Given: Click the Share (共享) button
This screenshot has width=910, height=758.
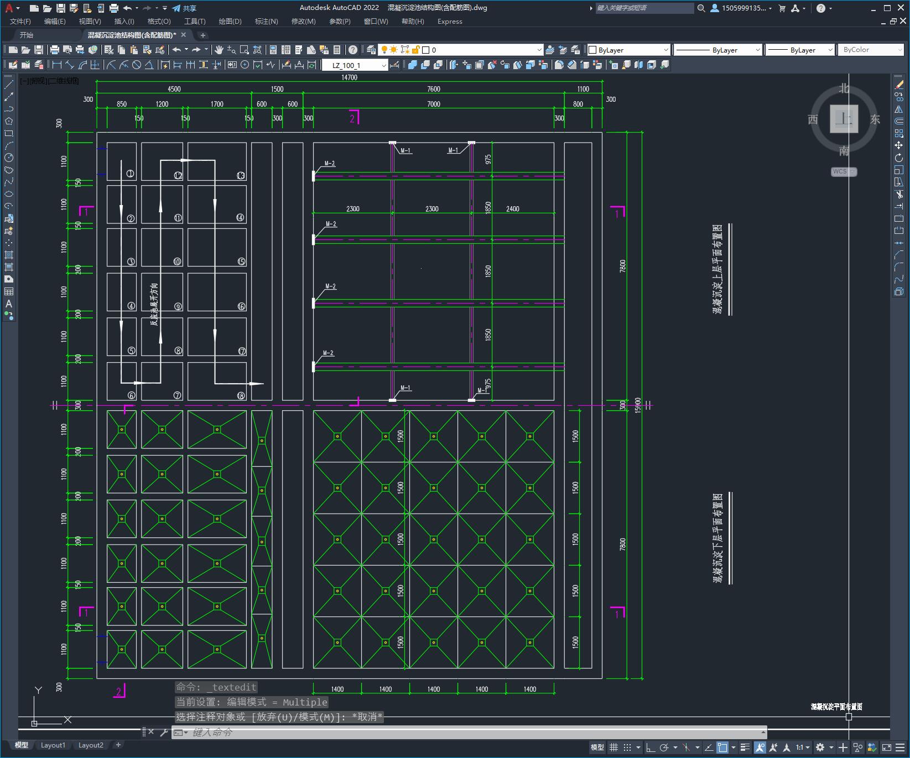Looking at the screenshot, I should tap(184, 8).
